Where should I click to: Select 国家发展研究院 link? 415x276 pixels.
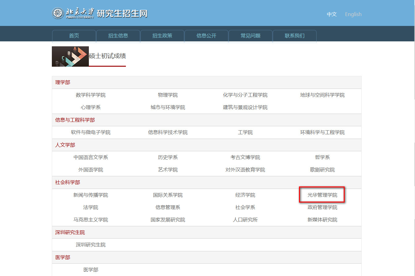click(x=168, y=220)
